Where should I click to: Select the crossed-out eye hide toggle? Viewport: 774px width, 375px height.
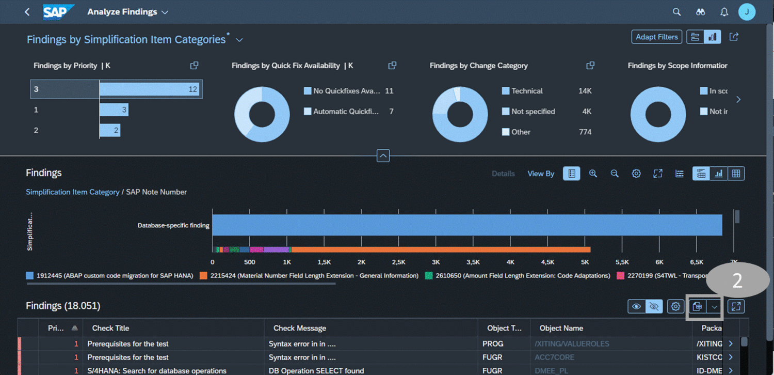pyautogui.click(x=654, y=306)
